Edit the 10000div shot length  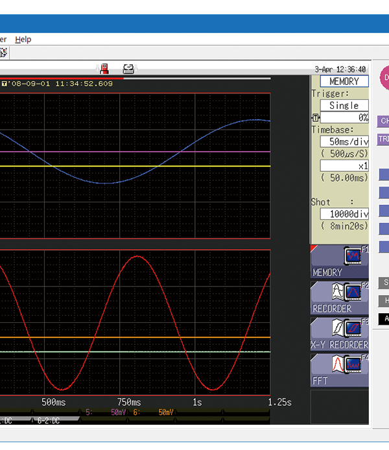(344, 214)
